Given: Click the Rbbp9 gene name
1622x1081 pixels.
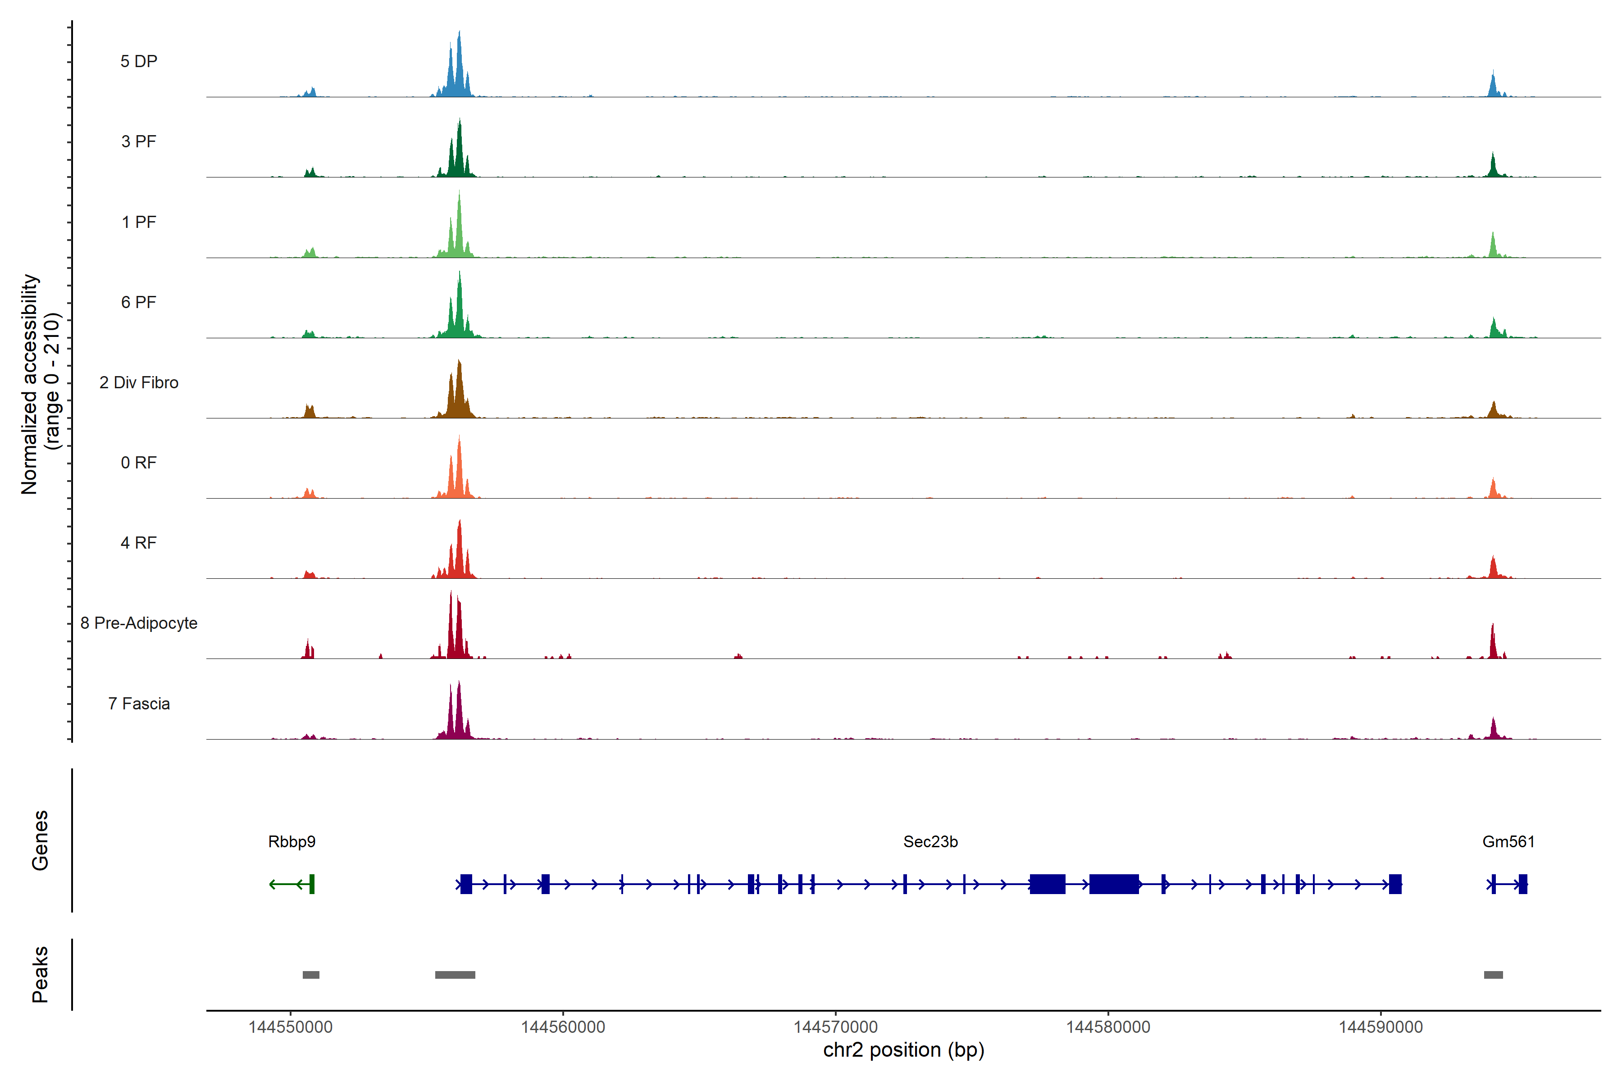Looking at the screenshot, I should pyautogui.click(x=292, y=841).
